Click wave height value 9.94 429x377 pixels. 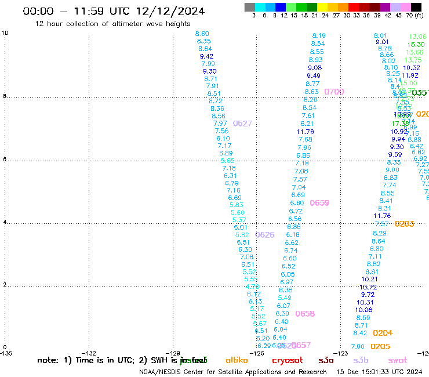pos(398,139)
